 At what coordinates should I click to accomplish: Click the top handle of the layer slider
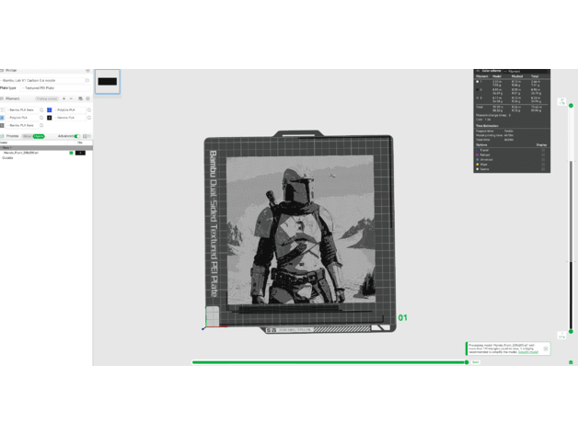[x=571, y=106]
